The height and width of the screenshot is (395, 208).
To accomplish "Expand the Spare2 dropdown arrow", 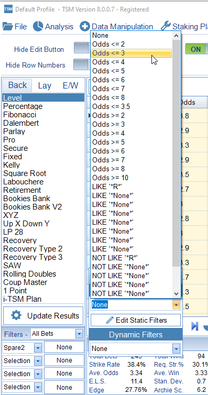I will coord(38,348).
